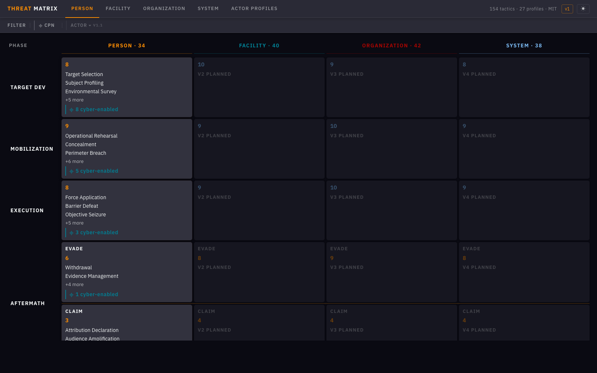Screen dimensions: 597x373
Task: Open the ORGANIZATION tab
Action: tap(164, 9)
